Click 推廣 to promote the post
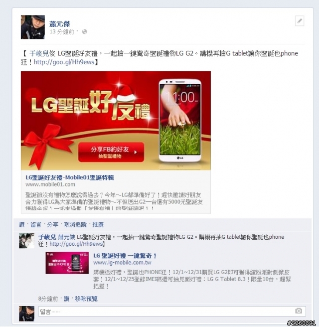 98,225
